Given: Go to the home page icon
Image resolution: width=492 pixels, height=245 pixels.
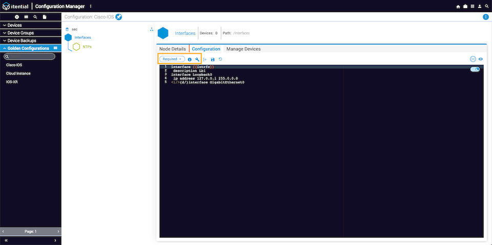Looking at the screenshot, I should pos(458,6).
